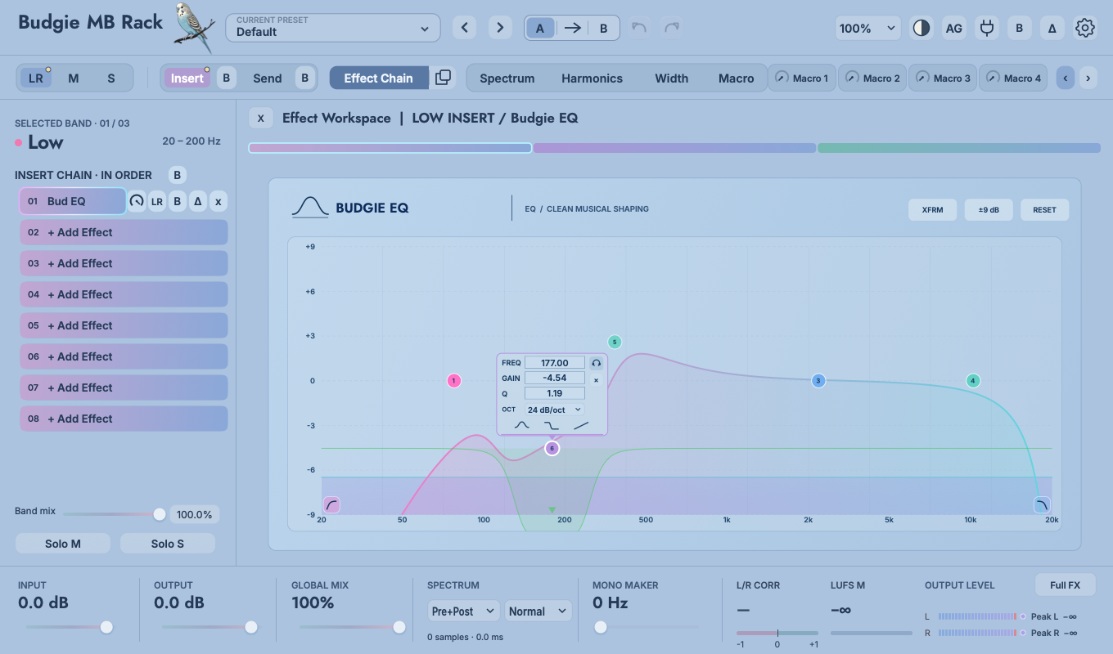Select the bell filter shape icon
The width and height of the screenshot is (1113, 654).
coord(522,425)
